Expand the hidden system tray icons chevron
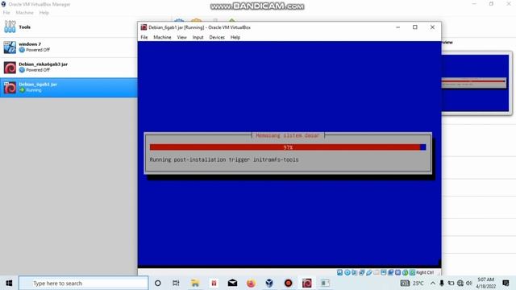Screen dimensions: 516x290 click(x=433, y=283)
